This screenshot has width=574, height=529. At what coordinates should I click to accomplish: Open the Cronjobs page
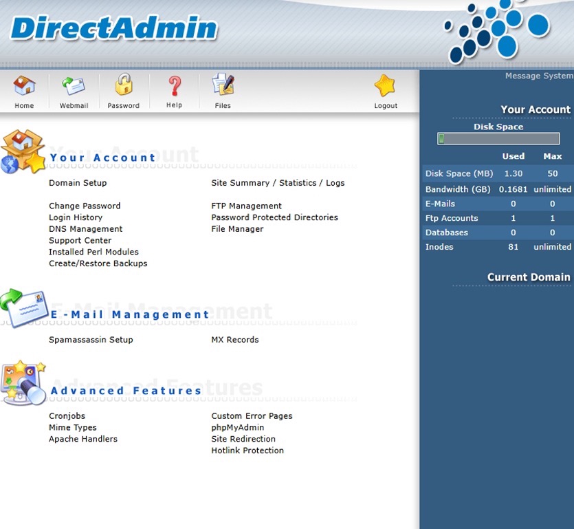pyautogui.click(x=67, y=415)
